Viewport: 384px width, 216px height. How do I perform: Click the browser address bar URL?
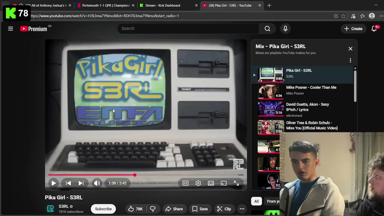point(105,16)
